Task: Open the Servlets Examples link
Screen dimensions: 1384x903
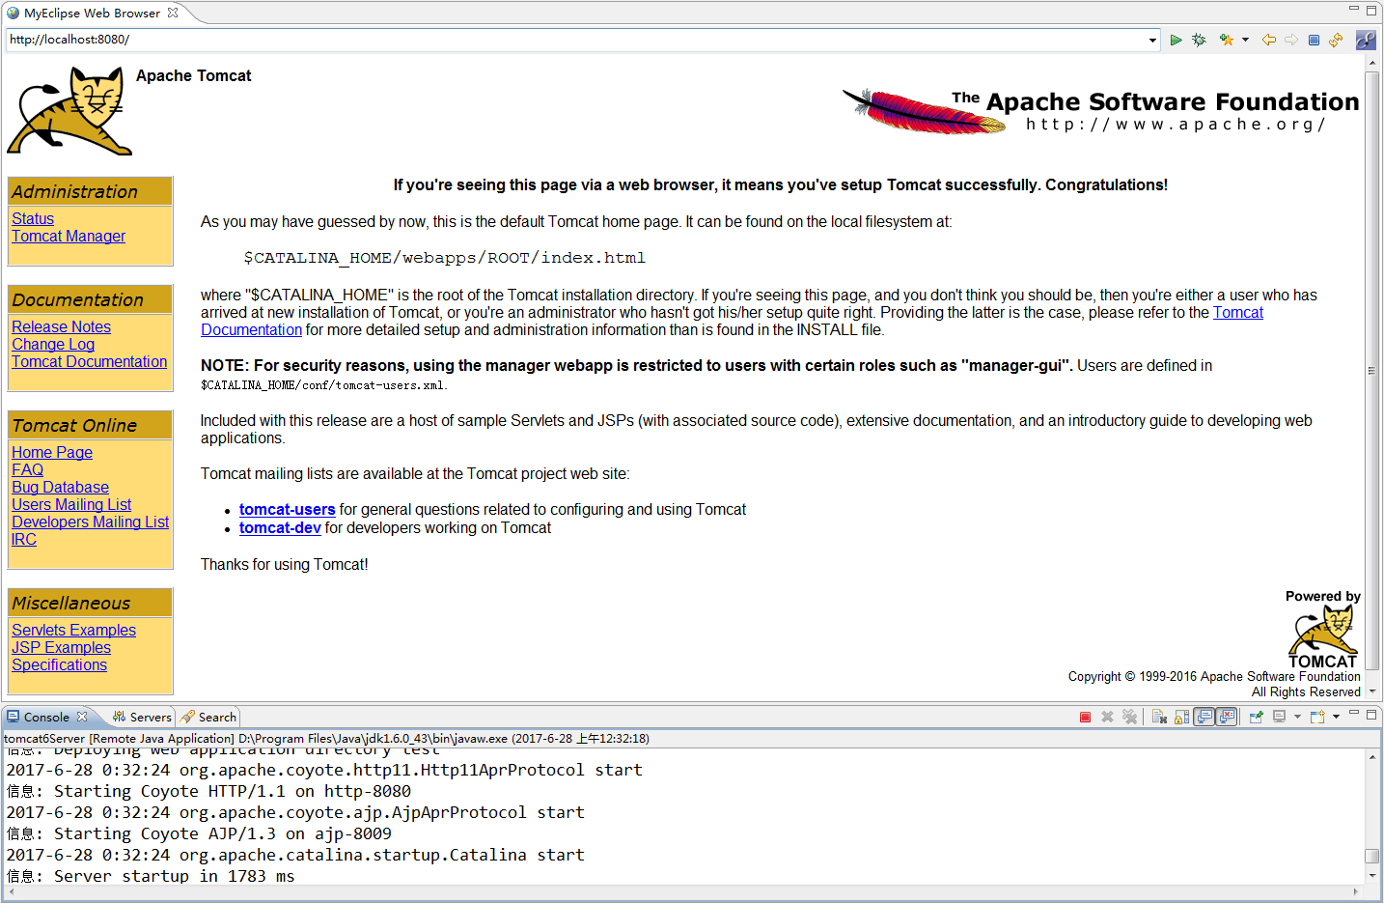Action: [73, 630]
